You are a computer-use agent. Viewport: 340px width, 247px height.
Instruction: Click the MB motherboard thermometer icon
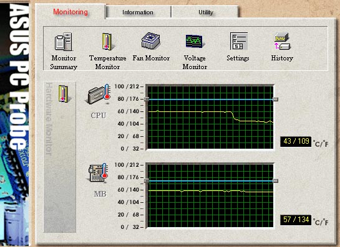pyautogui.click(x=99, y=172)
